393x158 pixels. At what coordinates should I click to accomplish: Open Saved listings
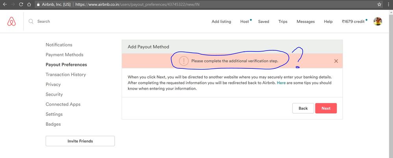coord(263,22)
